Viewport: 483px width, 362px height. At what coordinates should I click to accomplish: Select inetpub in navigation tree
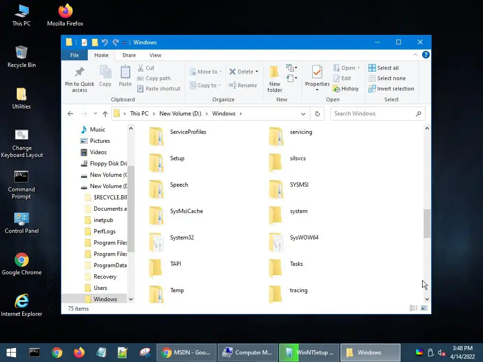(x=99, y=220)
